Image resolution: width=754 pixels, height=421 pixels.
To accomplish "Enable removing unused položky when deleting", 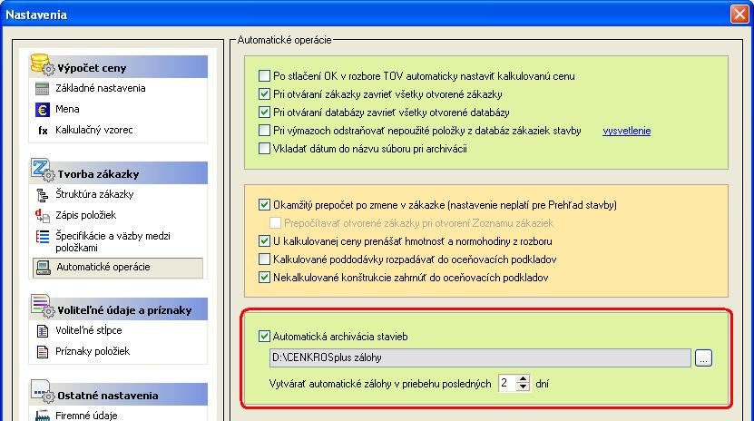I will point(264,131).
